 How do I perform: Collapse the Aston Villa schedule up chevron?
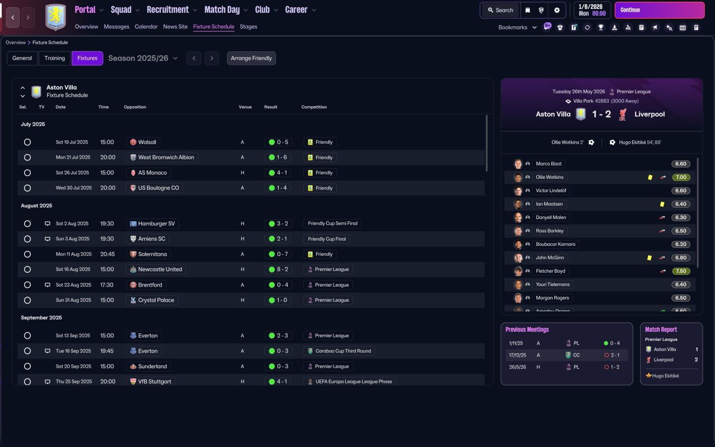tap(23, 88)
